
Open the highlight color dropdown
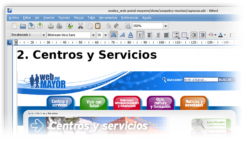(215, 35)
